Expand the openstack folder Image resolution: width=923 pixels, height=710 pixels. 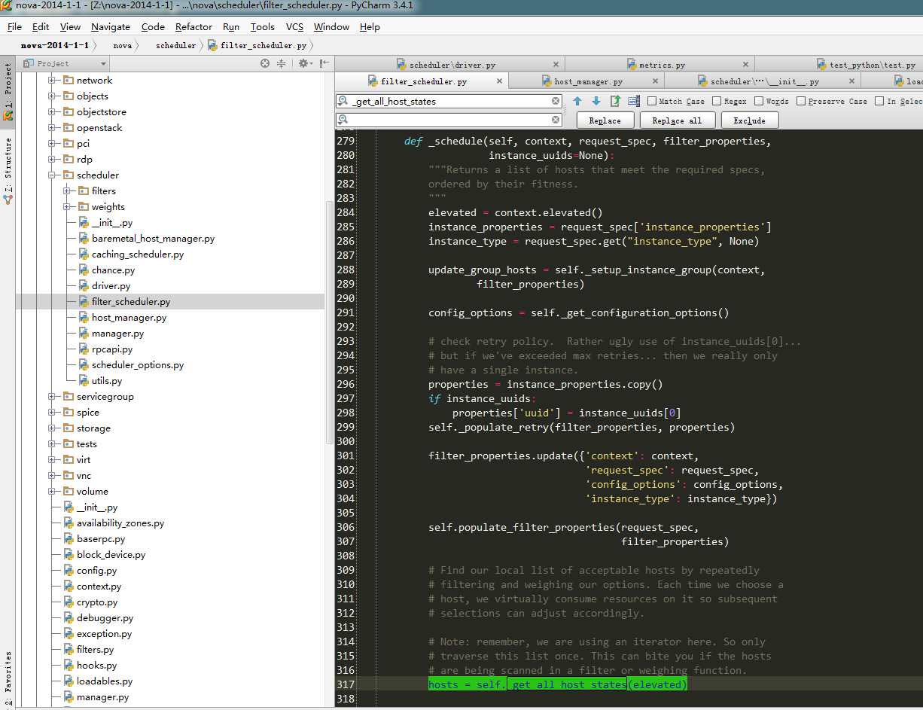tap(52, 128)
